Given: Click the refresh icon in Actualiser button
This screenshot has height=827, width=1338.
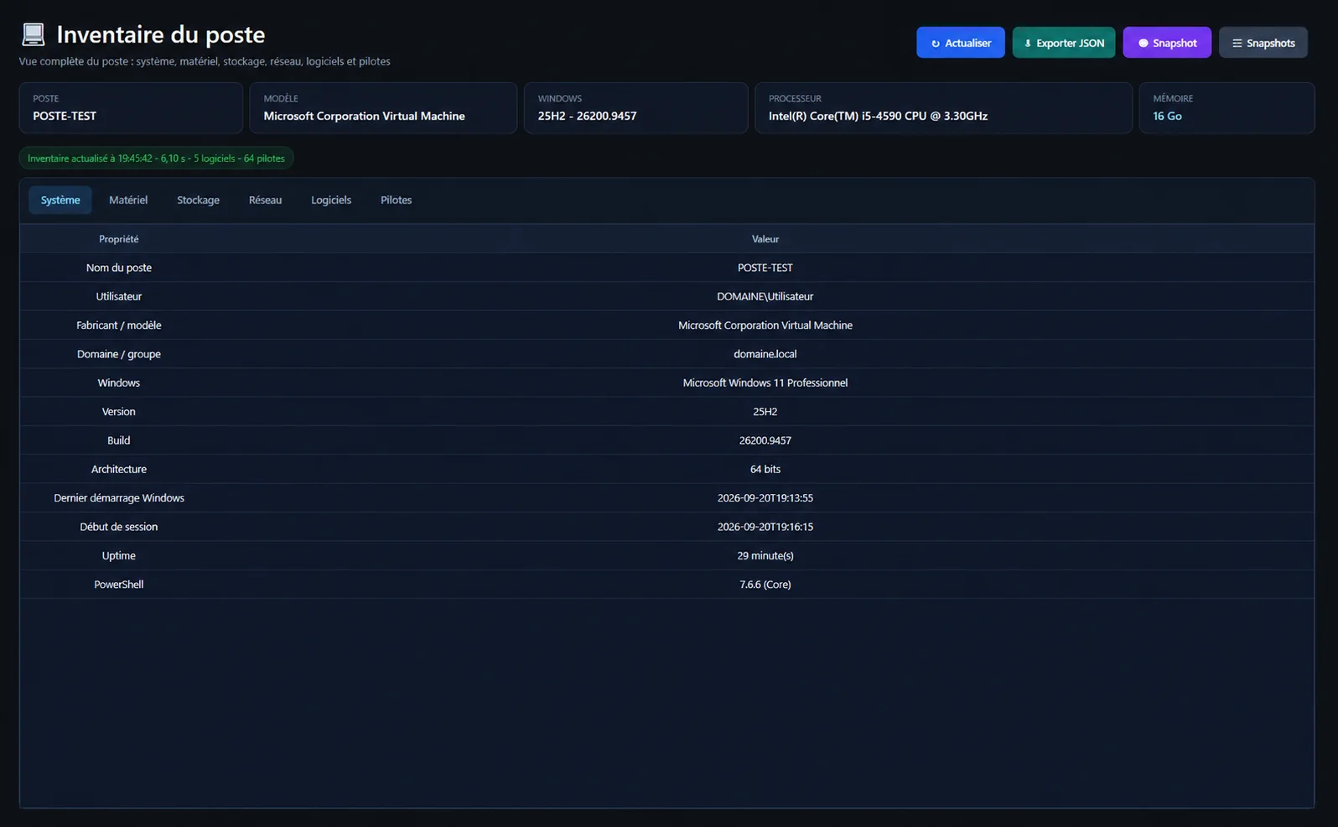Looking at the screenshot, I should click(936, 44).
